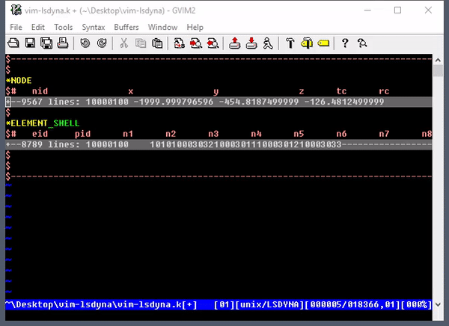Paste from clipboard icon
449x326 pixels.
coord(157,43)
